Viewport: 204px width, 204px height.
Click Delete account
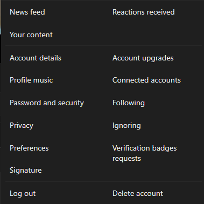point(138,193)
